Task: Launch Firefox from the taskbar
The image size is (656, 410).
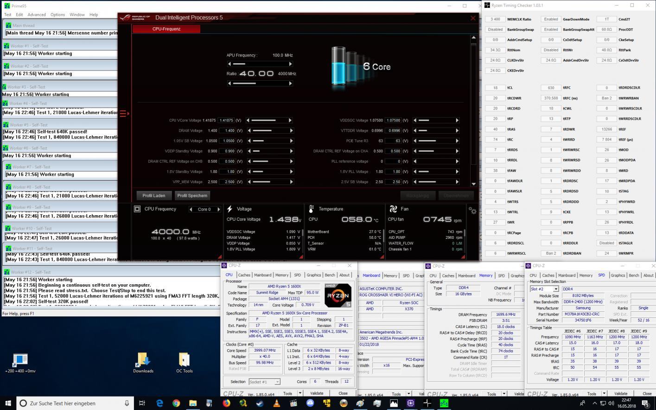Action: click(x=226, y=403)
